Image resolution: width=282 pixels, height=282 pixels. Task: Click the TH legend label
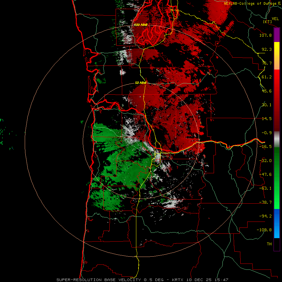(269, 244)
